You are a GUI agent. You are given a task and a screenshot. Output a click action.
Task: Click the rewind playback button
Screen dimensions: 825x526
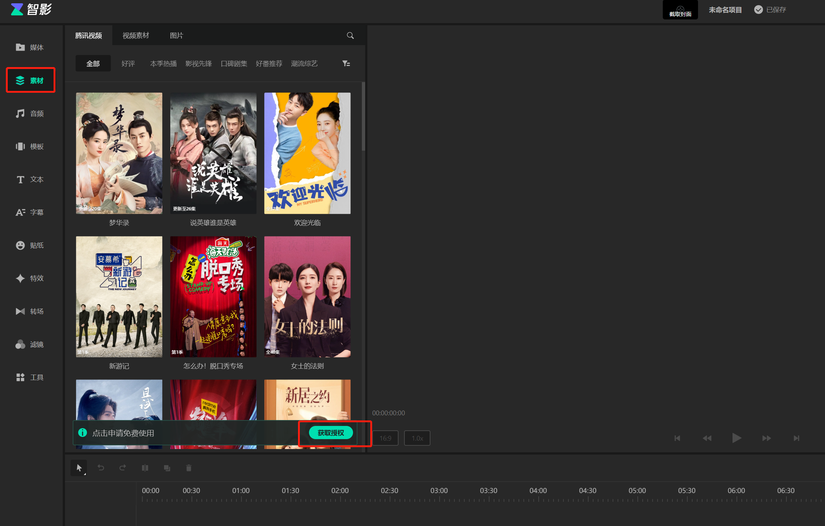point(707,438)
